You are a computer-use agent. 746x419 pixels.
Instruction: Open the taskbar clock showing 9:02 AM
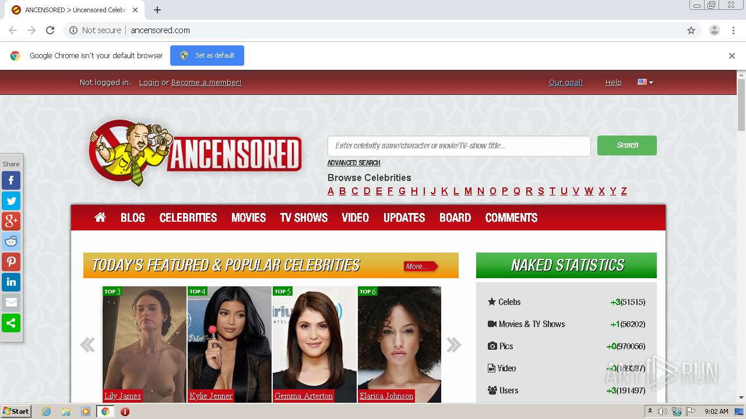pyautogui.click(x=716, y=411)
